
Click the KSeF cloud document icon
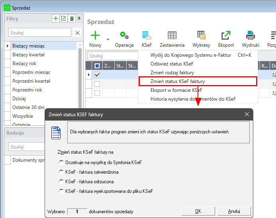pos(147,36)
